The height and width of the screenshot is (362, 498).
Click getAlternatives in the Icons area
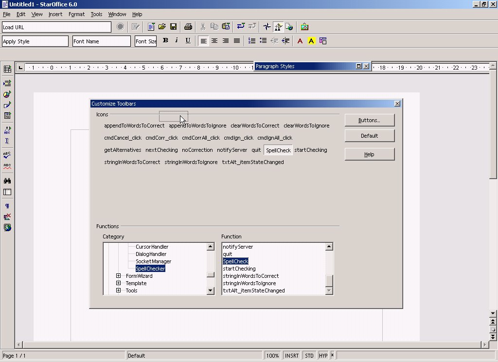click(x=123, y=150)
